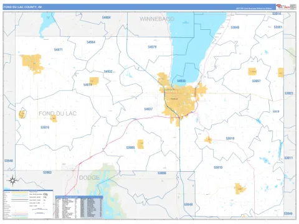The width and height of the screenshot is (299, 224).
Task: Click ZIP code label 53006
Action: tap(162, 173)
